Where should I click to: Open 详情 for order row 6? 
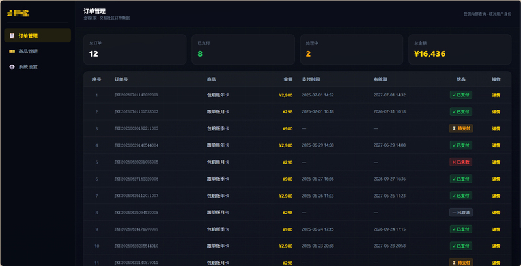click(496, 179)
